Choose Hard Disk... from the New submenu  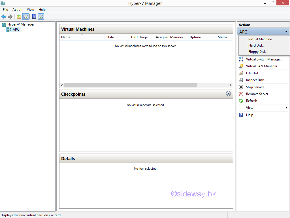[x=257, y=45]
